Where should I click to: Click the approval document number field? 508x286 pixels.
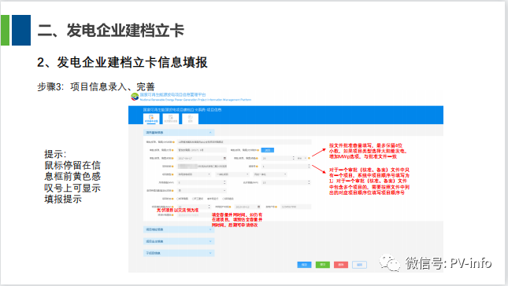coord(202,150)
